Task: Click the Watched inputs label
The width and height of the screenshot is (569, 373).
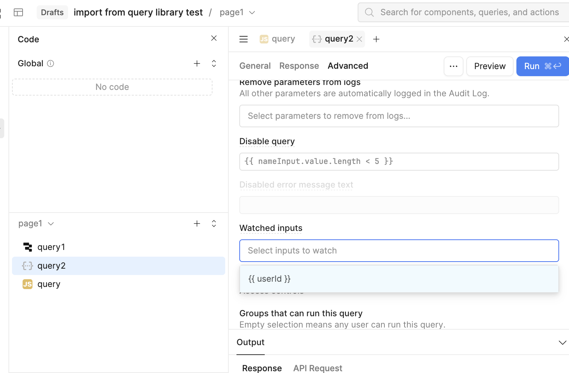Action: [x=271, y=228]
